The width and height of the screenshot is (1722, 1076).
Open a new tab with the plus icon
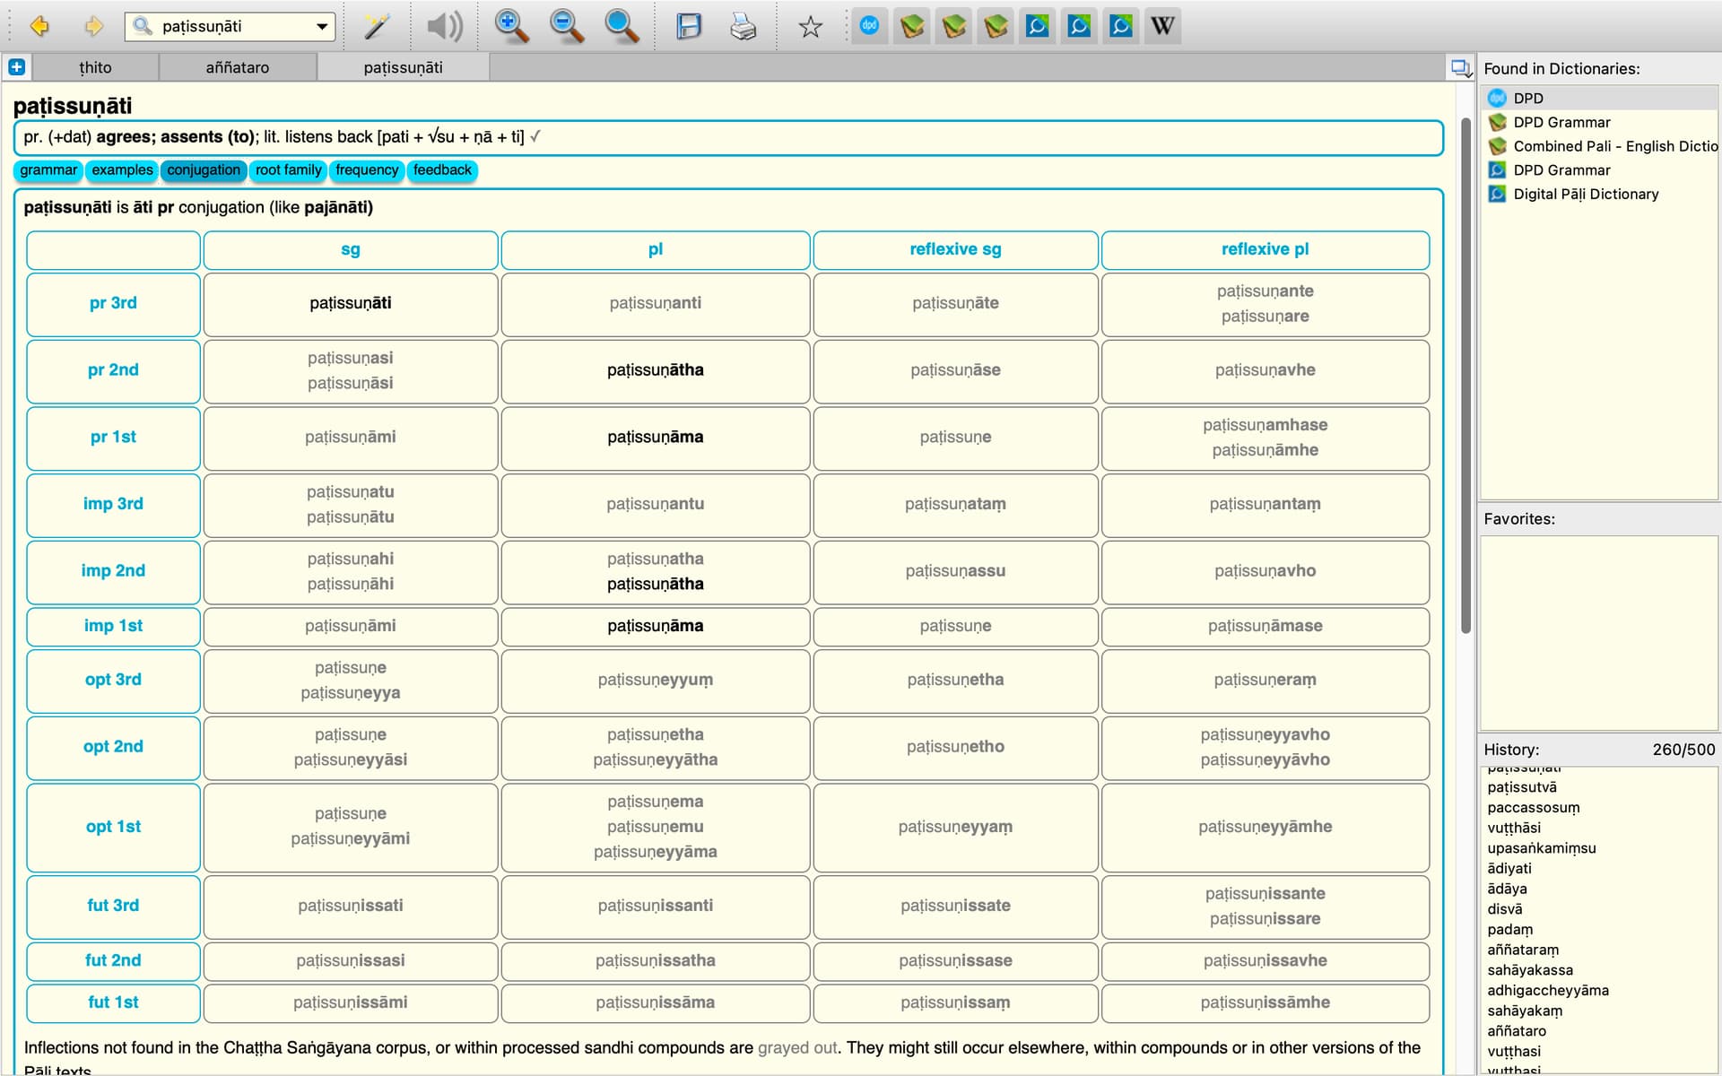click(16, 66)
